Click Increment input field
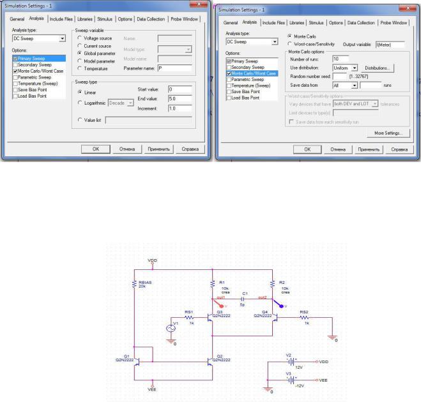The height and width of the screenshot is (402, 421). (x=180, y=108)
